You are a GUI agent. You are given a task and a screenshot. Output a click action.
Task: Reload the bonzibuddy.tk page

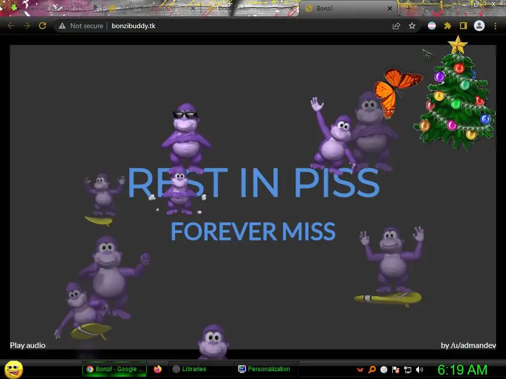pyautogui.click(x=42, y=26)
